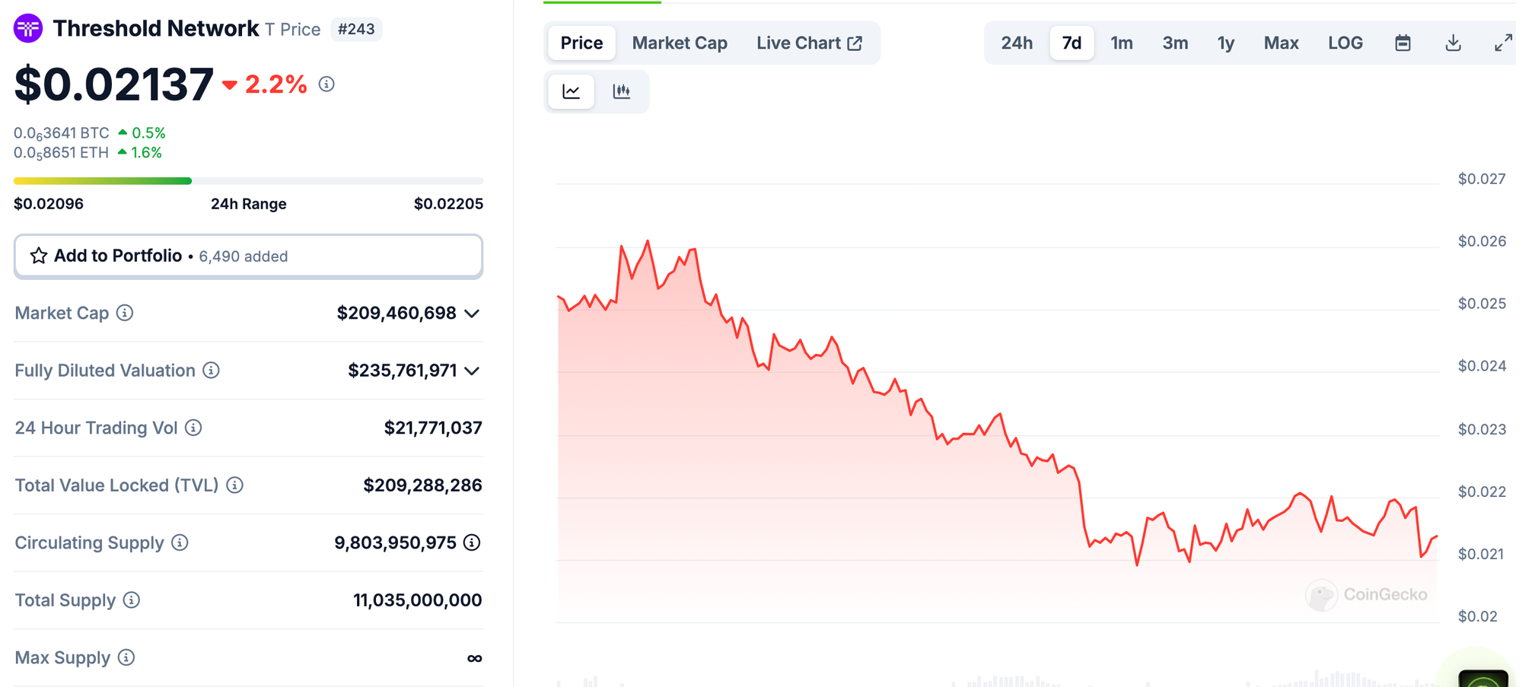This screenshot has width=1522, height=687.
Task: Select the line chart view icon
Action: coord(572,92)
